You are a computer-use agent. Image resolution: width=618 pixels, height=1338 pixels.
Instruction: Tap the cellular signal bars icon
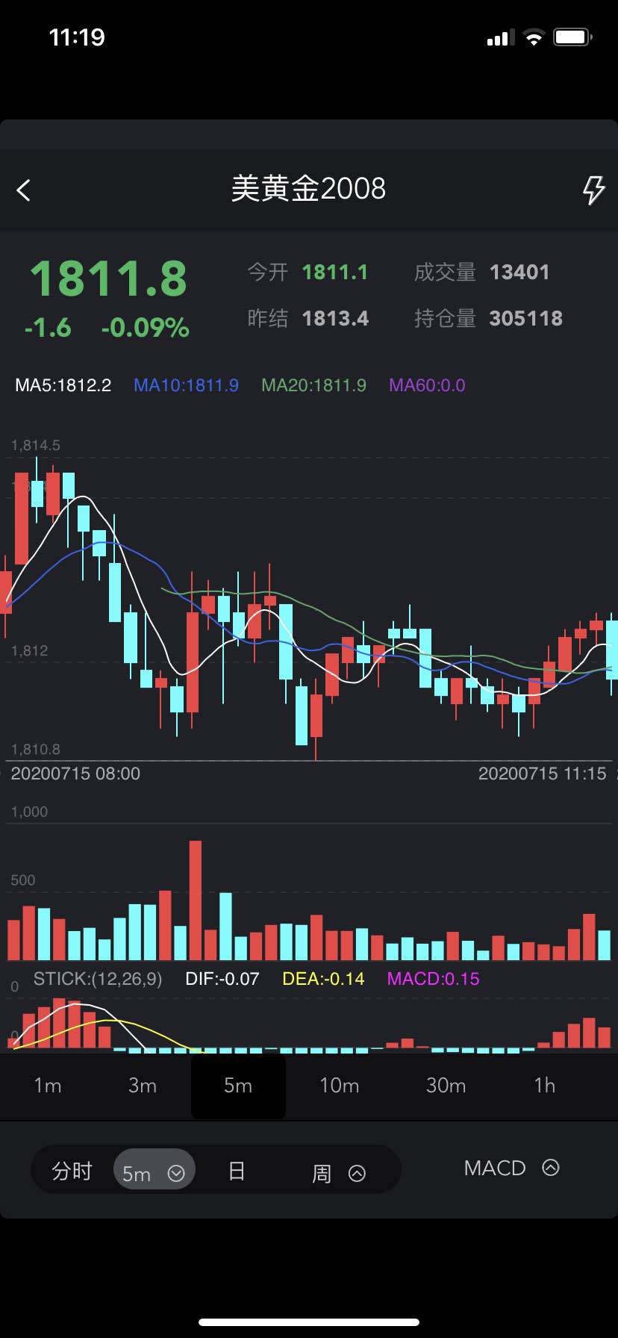pos(501,37)
